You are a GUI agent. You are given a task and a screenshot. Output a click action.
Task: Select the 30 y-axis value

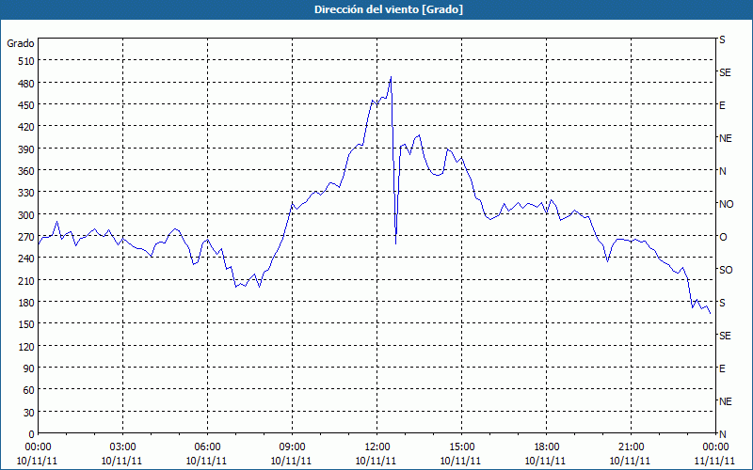point(29,413)
